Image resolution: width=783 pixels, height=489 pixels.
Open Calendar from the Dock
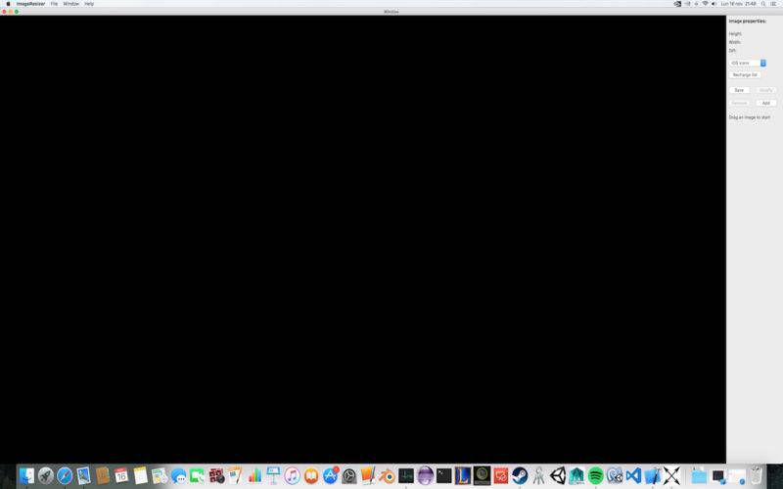[121, 475]
